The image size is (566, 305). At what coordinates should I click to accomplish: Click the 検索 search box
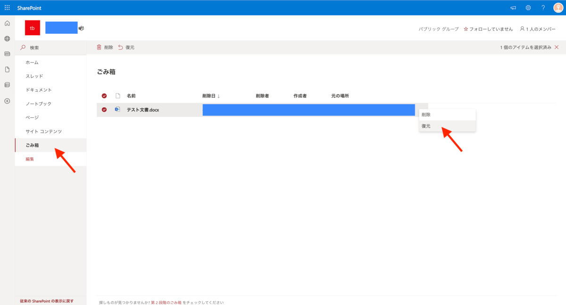pos(52,48)
